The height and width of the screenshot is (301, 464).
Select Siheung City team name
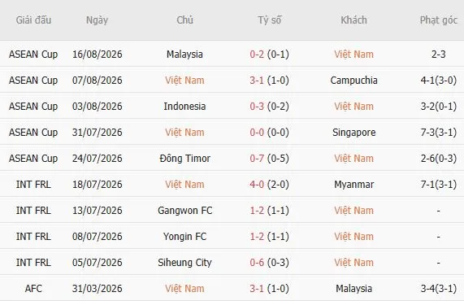(184, 263)
